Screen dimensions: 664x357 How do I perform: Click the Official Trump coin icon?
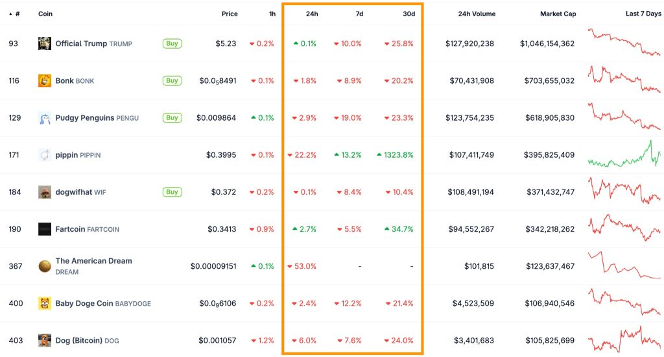pos(45,43)
